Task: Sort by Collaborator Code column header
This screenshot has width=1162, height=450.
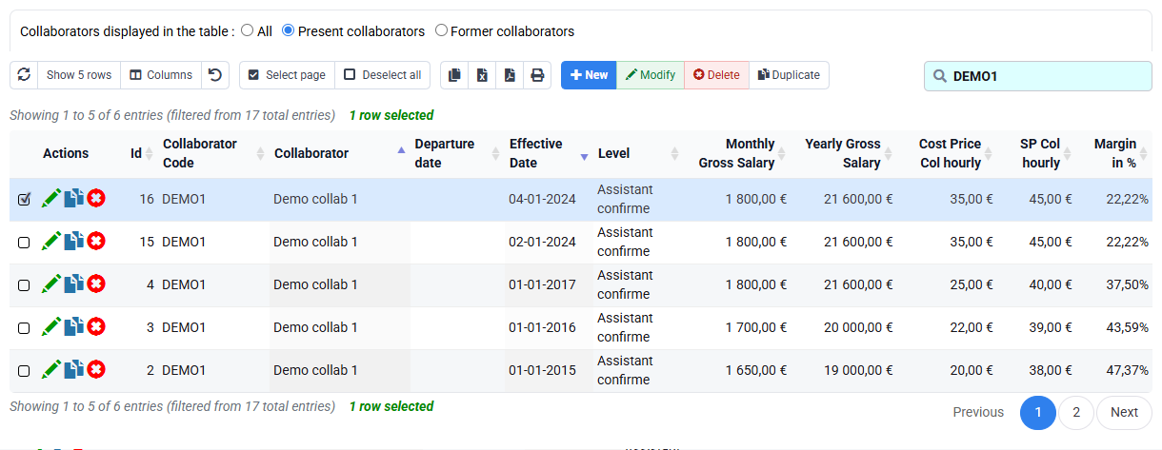Action: tap(212, 153)
